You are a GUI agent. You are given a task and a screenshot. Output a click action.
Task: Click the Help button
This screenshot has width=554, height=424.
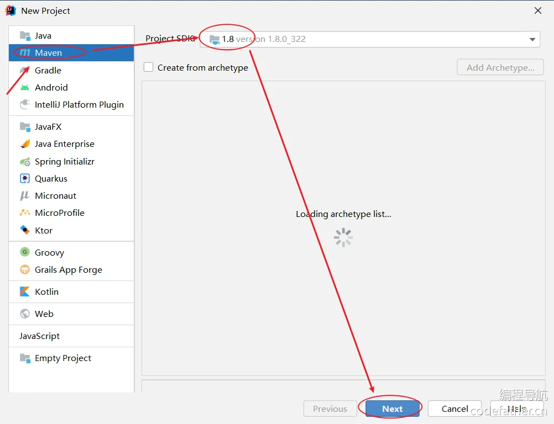pos(516,409)
